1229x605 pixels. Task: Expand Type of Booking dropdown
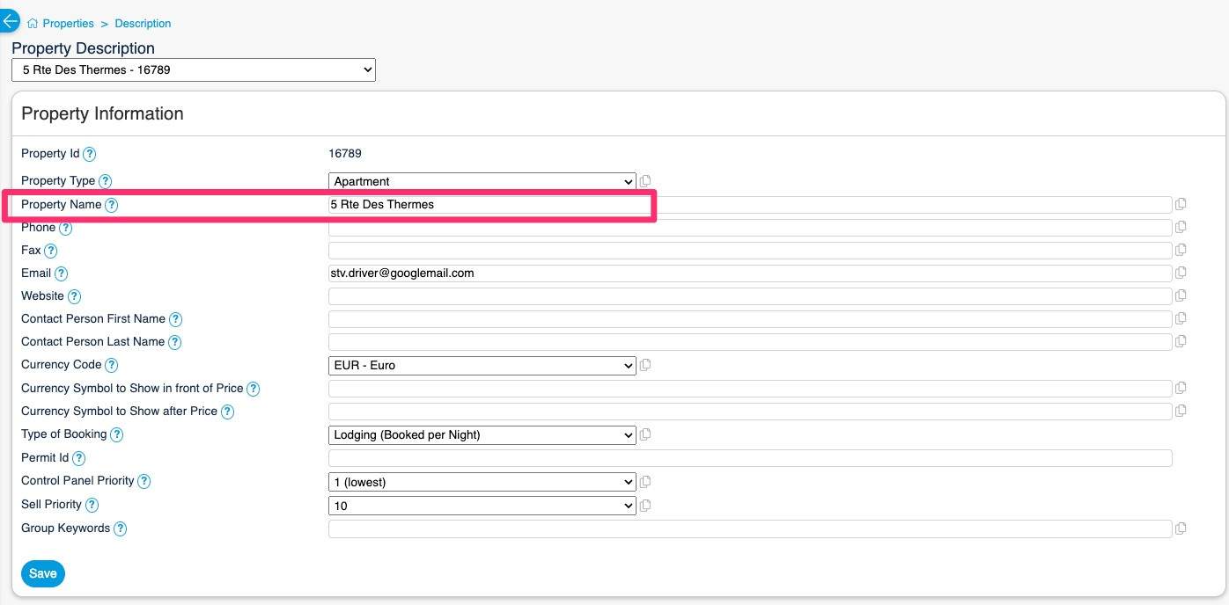[482, 435]
